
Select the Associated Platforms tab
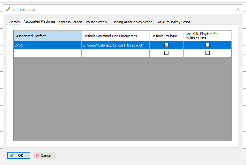tap(39, 21)
